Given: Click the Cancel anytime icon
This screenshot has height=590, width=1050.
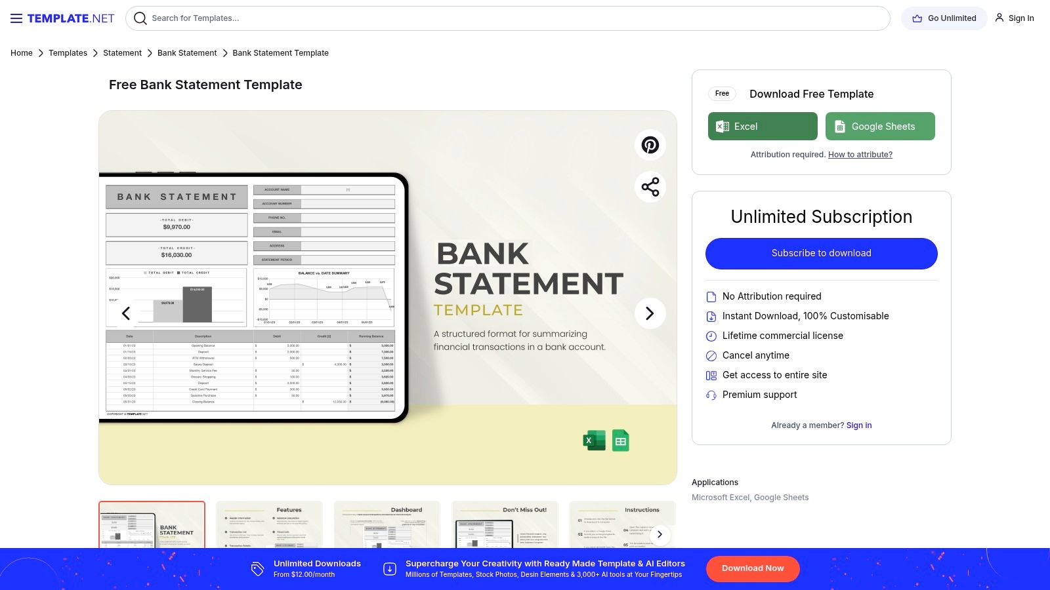Looking at the screenshot, I should pyautogui.click(x=711, y=356).
